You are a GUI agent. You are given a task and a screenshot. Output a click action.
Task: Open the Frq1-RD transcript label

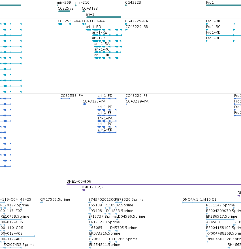coord(213,32)
